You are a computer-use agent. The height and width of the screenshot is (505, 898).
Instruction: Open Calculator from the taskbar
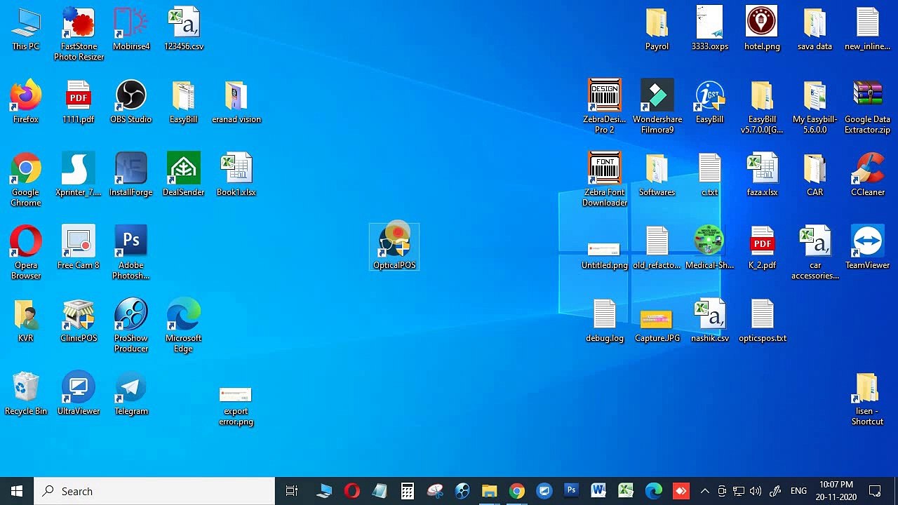tap(407, 491)
